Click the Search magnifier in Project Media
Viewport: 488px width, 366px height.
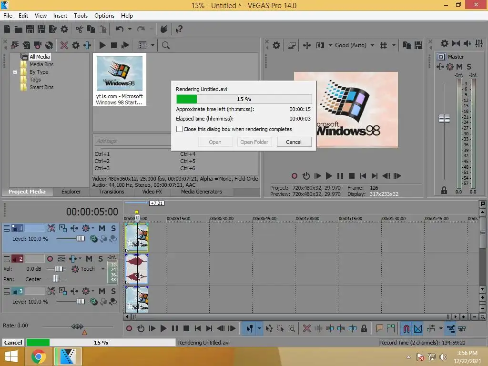tap(166, 45)
